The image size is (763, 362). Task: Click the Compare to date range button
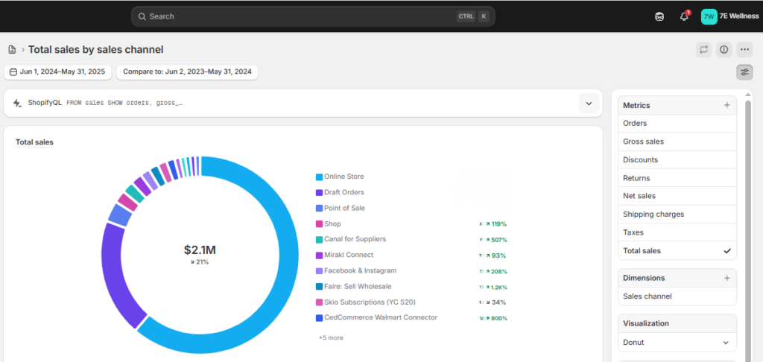(x=187, y=72)
